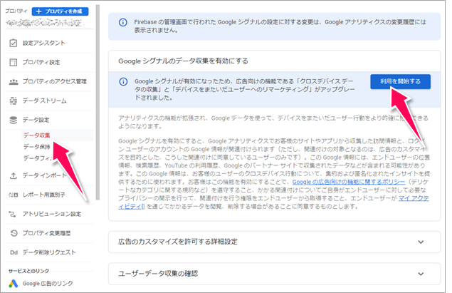
Task: Click the プロパティ変更履歴 history icon
Action: 12,233
